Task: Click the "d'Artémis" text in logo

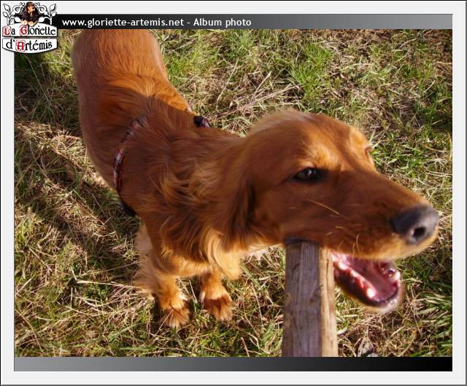Action: [x=29, y=44]
